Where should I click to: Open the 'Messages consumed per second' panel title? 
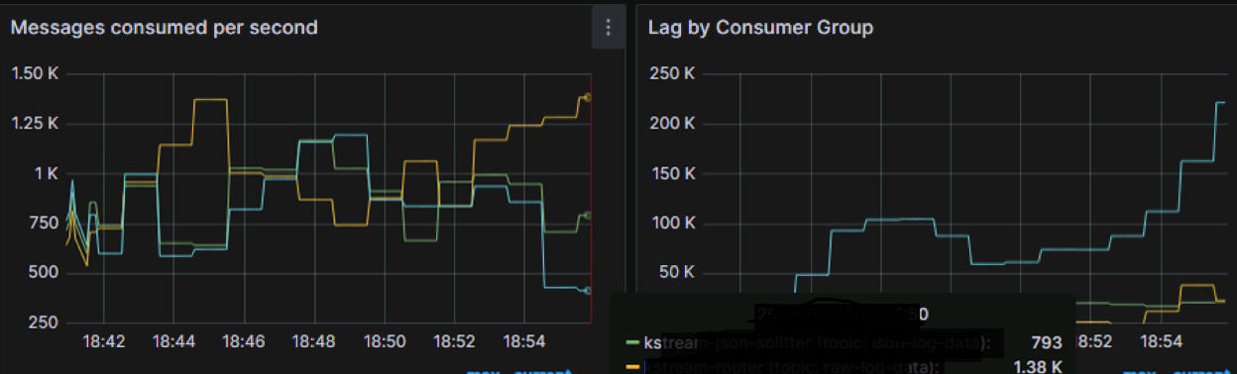(x=164, y=28)
